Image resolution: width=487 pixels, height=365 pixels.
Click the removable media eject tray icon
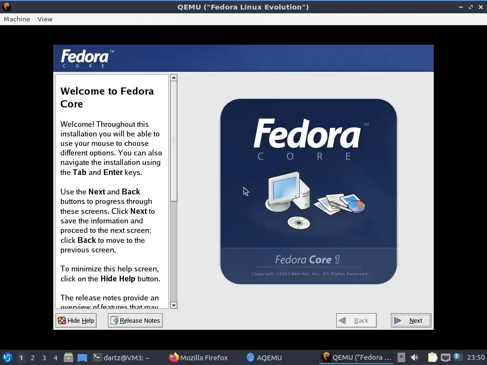(401, 357)
